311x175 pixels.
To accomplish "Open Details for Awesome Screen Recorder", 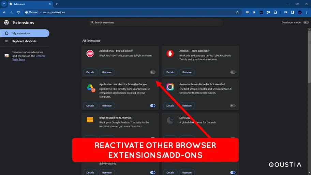I will coord(170,105).
